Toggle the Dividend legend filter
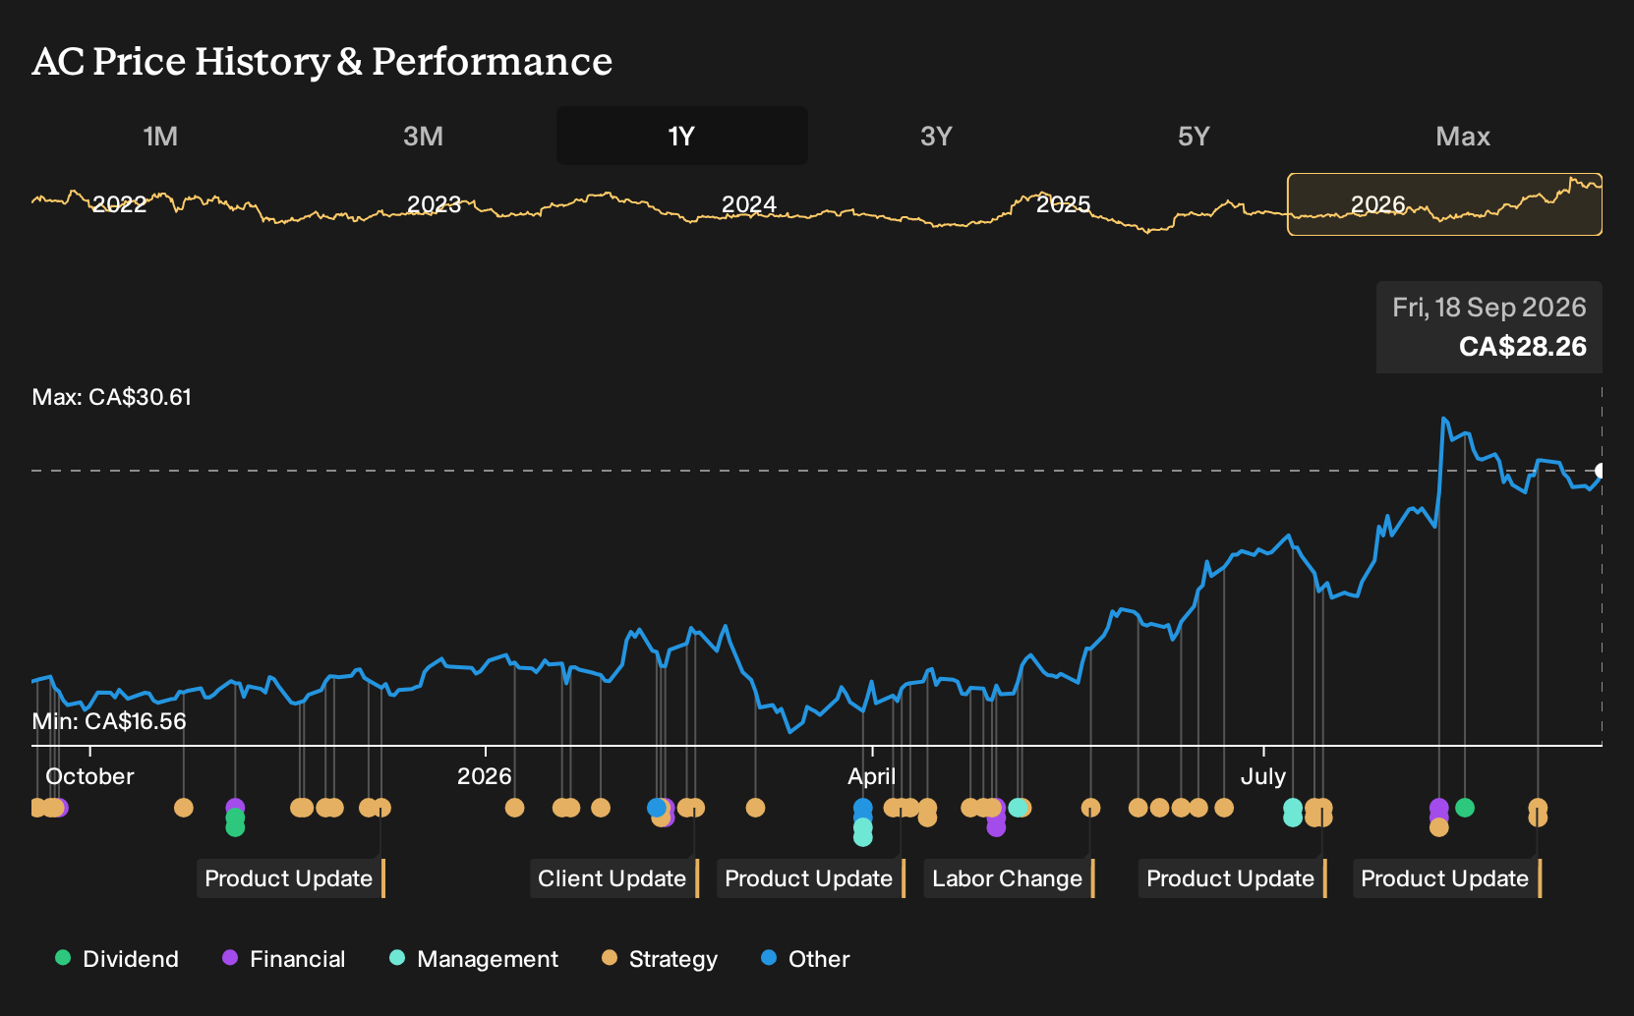Viewport: 1634px width, 1016px height. (117, 959)
